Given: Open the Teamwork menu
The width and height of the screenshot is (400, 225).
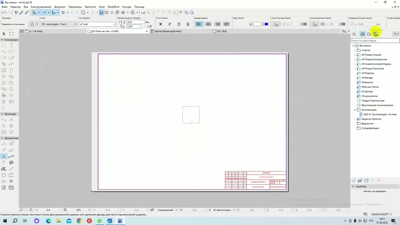Looking at the screenshot, I should pyautogui.click(x=90, y=7).
